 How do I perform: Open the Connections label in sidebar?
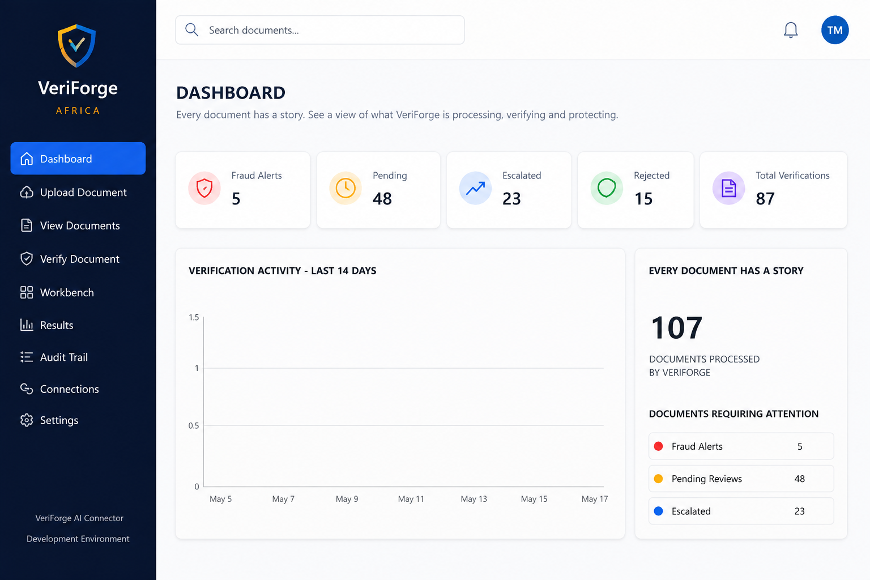click(x=70, y=389)
